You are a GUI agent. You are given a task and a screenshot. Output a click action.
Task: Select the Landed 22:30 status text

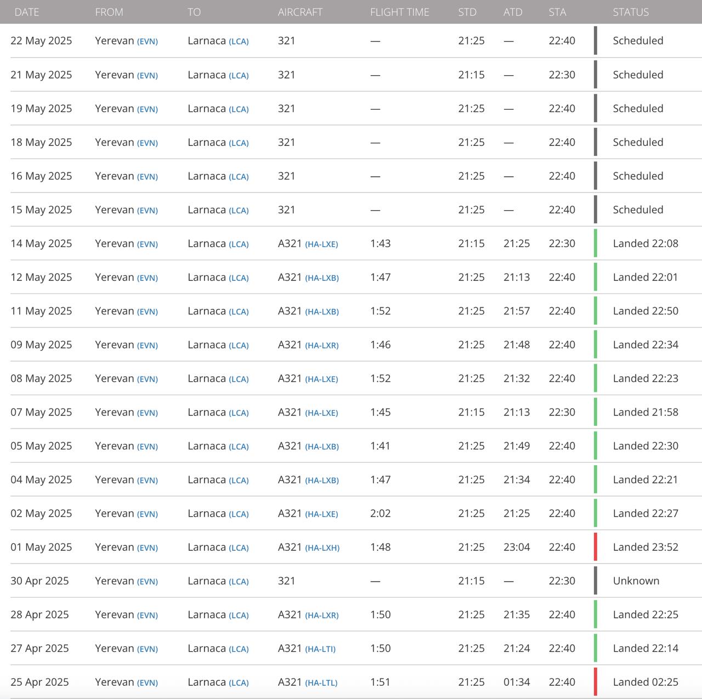tap(646, 446)
